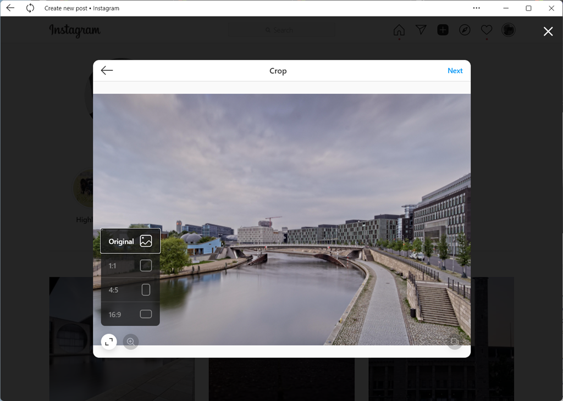Go to Instagram Home icon
563x401 pixels.
[x=399, y=30]
